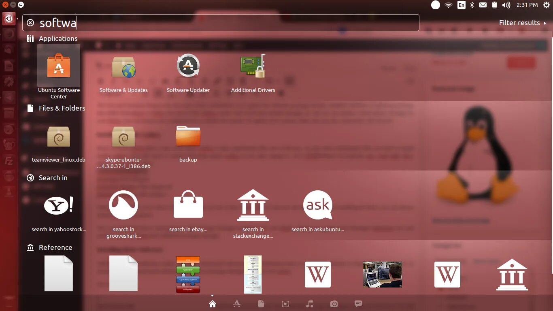
Task: Search in stackexchange
Action: (253, 214)
